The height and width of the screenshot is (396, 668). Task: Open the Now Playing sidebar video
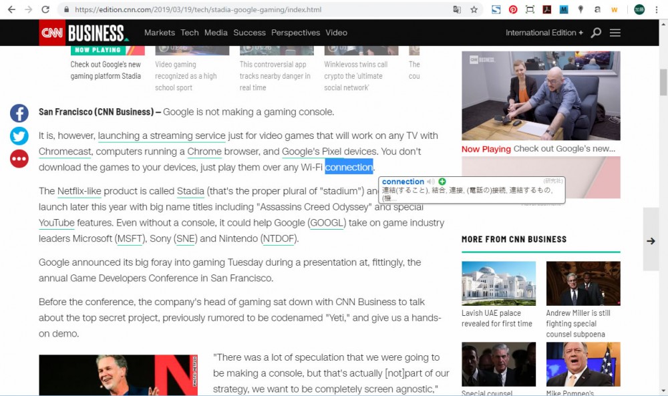coord(541,95)
